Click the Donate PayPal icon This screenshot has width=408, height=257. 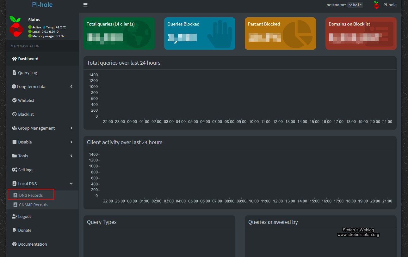[14, 230]
